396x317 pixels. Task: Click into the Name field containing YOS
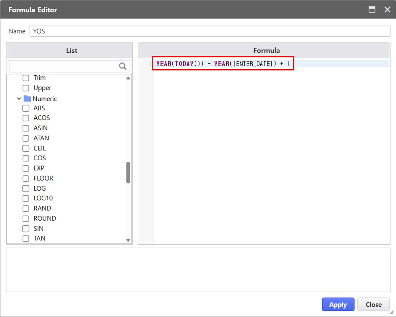coord(210,31)
